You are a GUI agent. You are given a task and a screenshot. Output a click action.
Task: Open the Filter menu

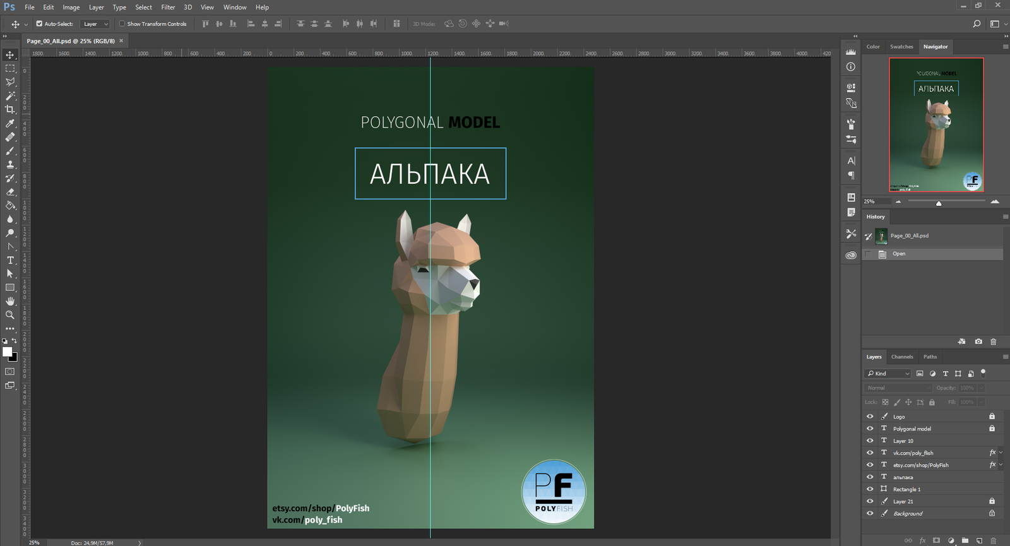pos(168,8)
